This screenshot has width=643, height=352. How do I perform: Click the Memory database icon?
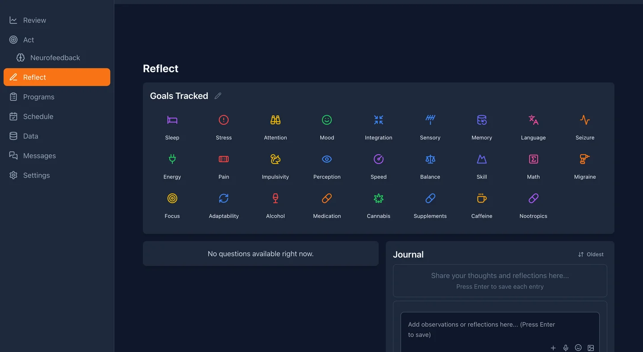coord(482,120)
